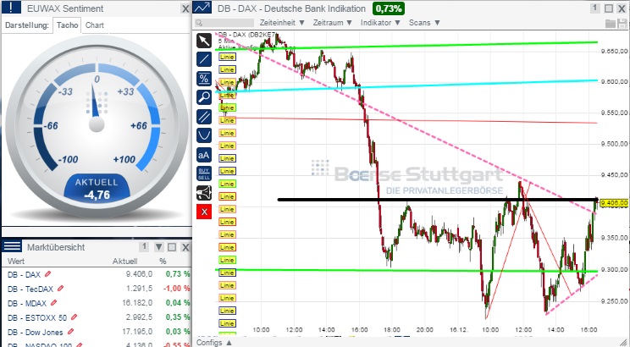This screenshot has width=630, height=347.
Task: Click the BUY SELL marker tool
Action: (x=204, y=173)
